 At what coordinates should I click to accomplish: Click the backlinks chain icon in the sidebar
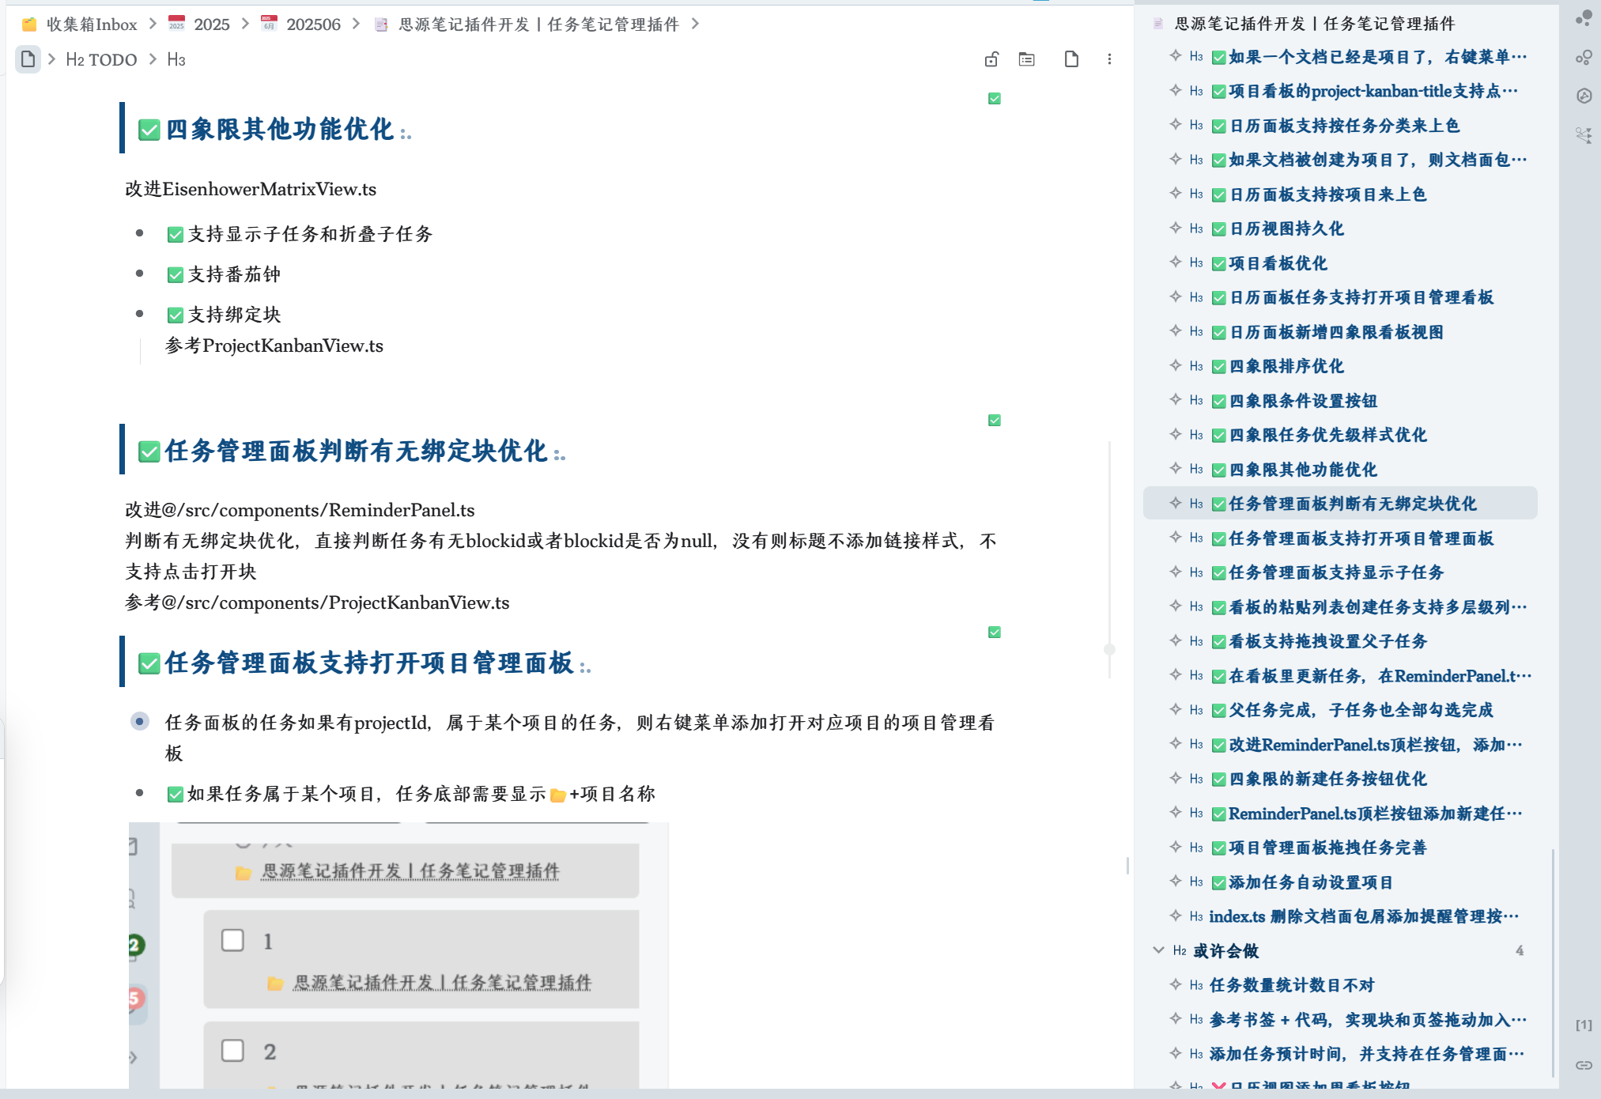(x=1584, y=1065)
